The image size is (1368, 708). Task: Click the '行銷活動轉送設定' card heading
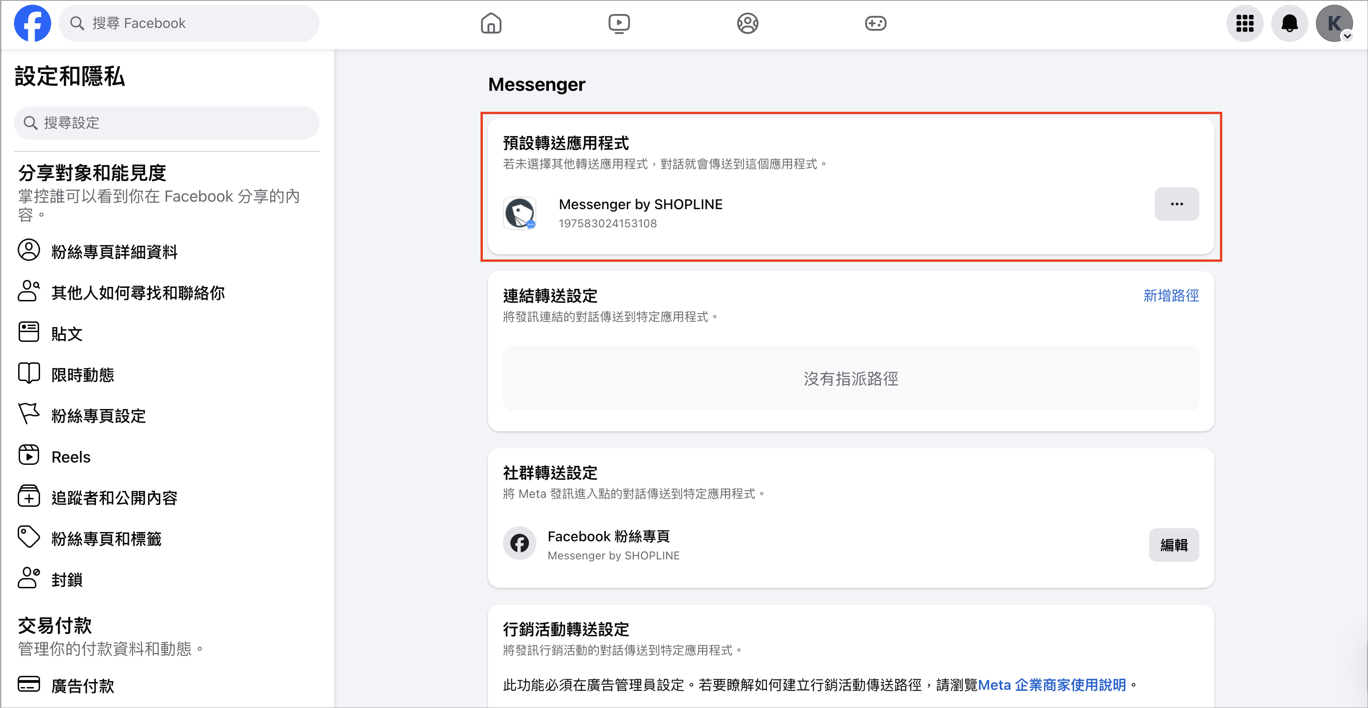point(566,629)
